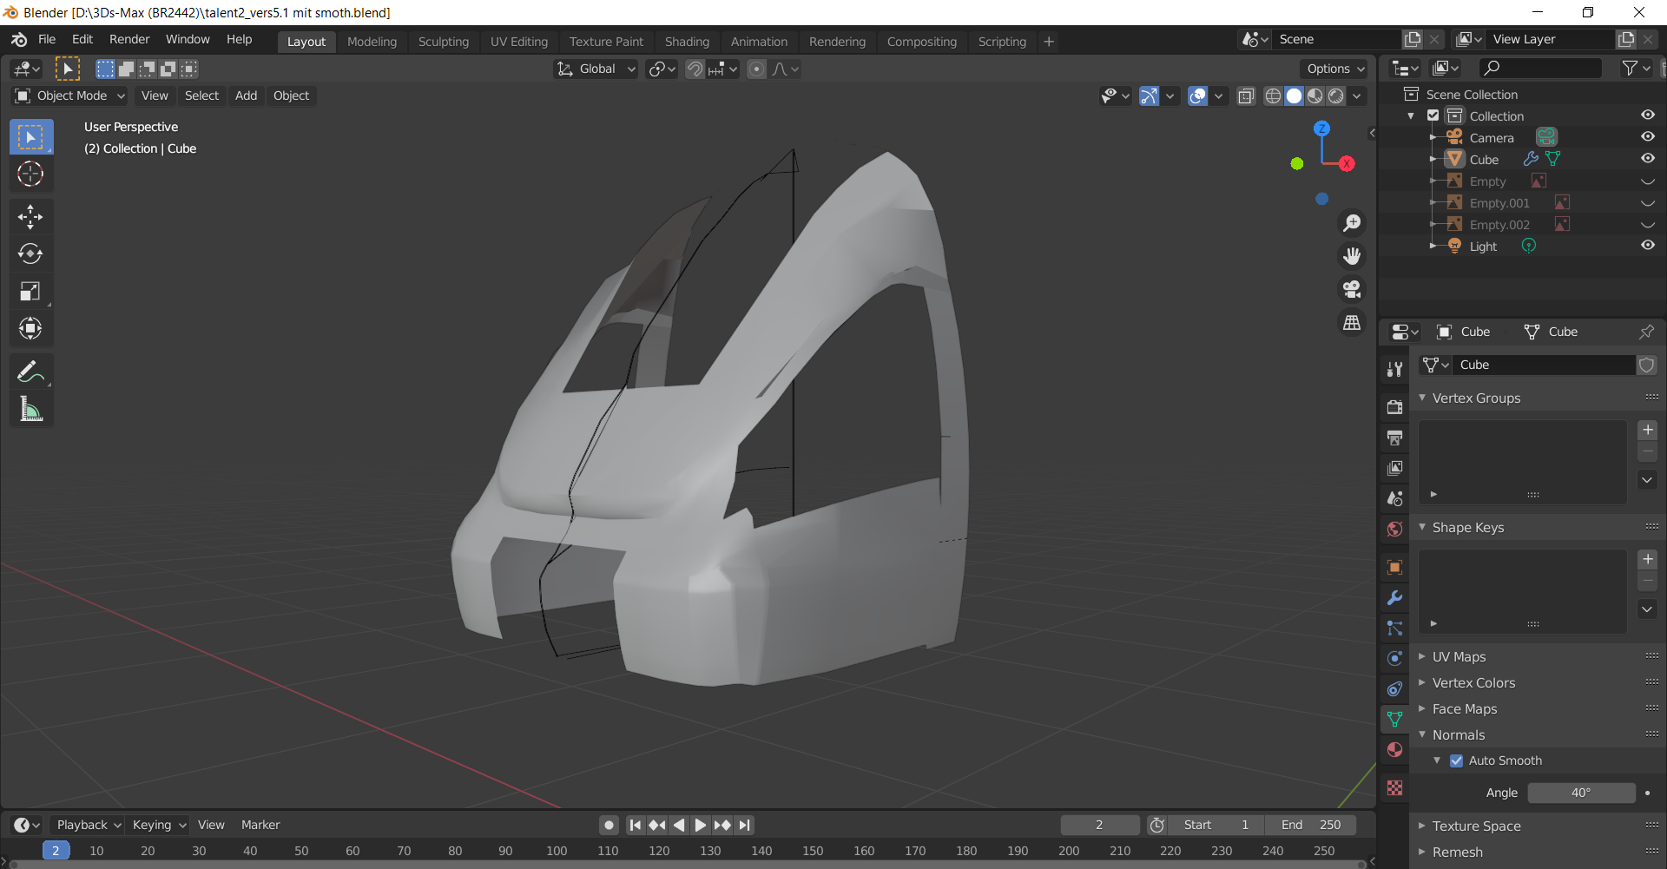Image resolution: width=1667 pixels, height=869 pixels.
Task: Hide the Light object in outliner
Action: tap(1647, 246)
